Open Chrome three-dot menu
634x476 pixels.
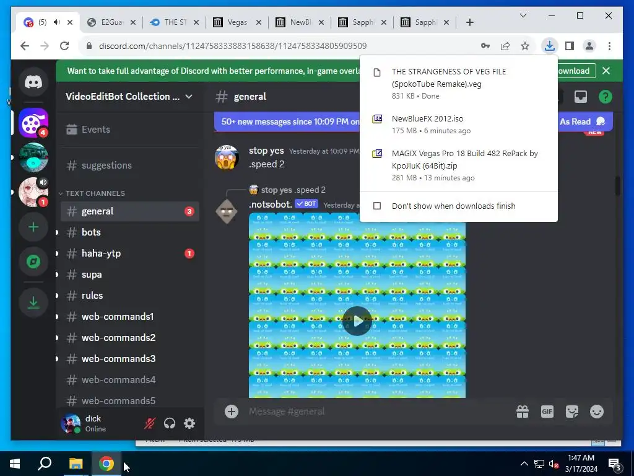[609, 46]
